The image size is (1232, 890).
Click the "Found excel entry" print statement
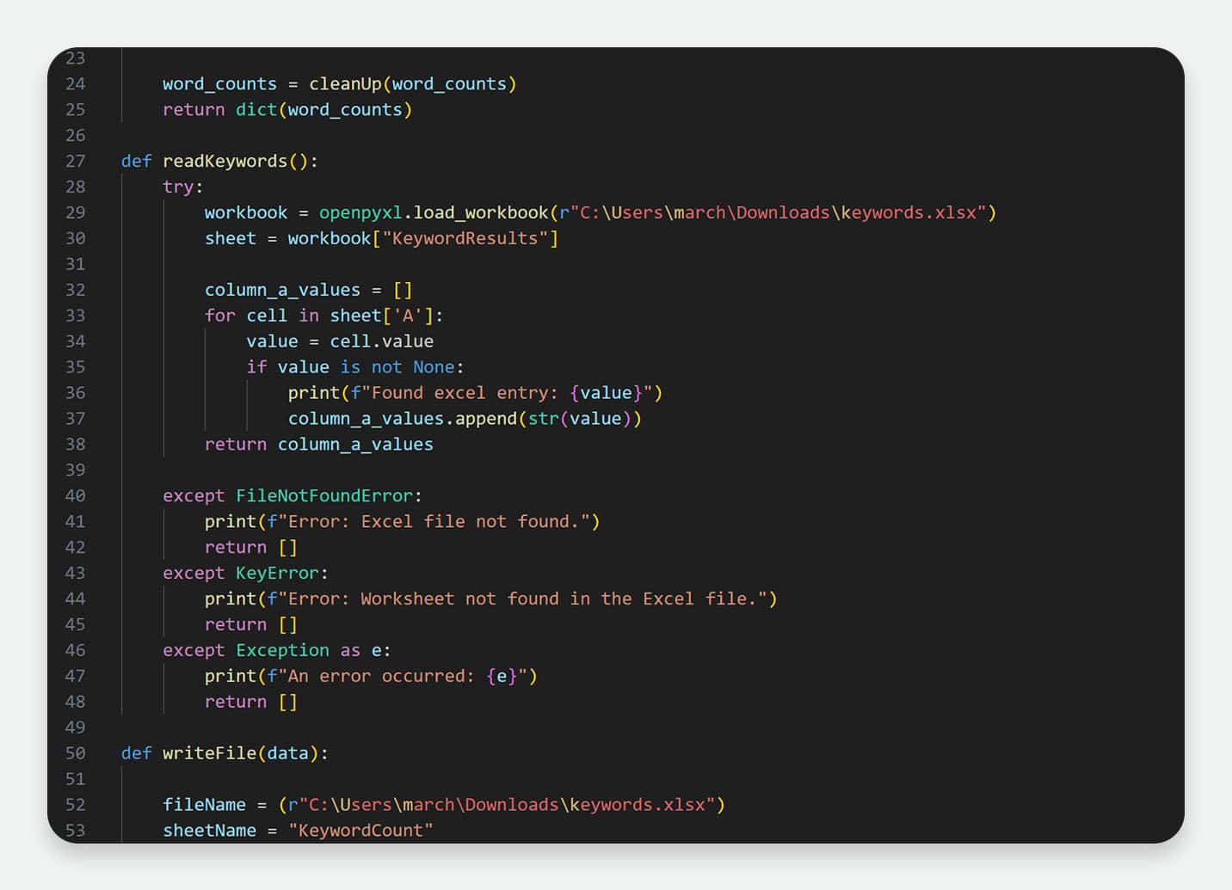pos(475,393)
